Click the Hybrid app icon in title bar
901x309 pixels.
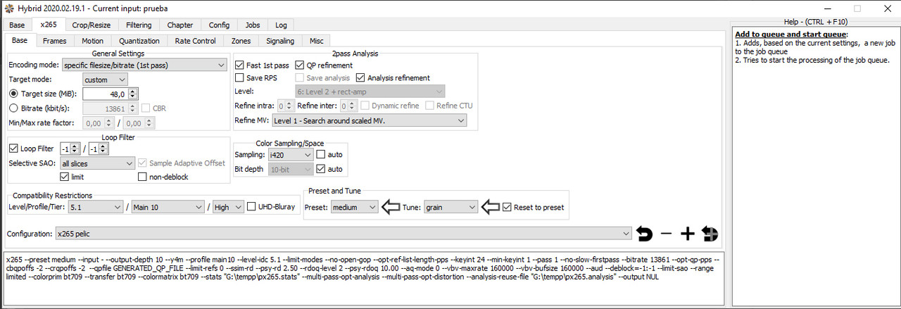[x=8, y=8]
